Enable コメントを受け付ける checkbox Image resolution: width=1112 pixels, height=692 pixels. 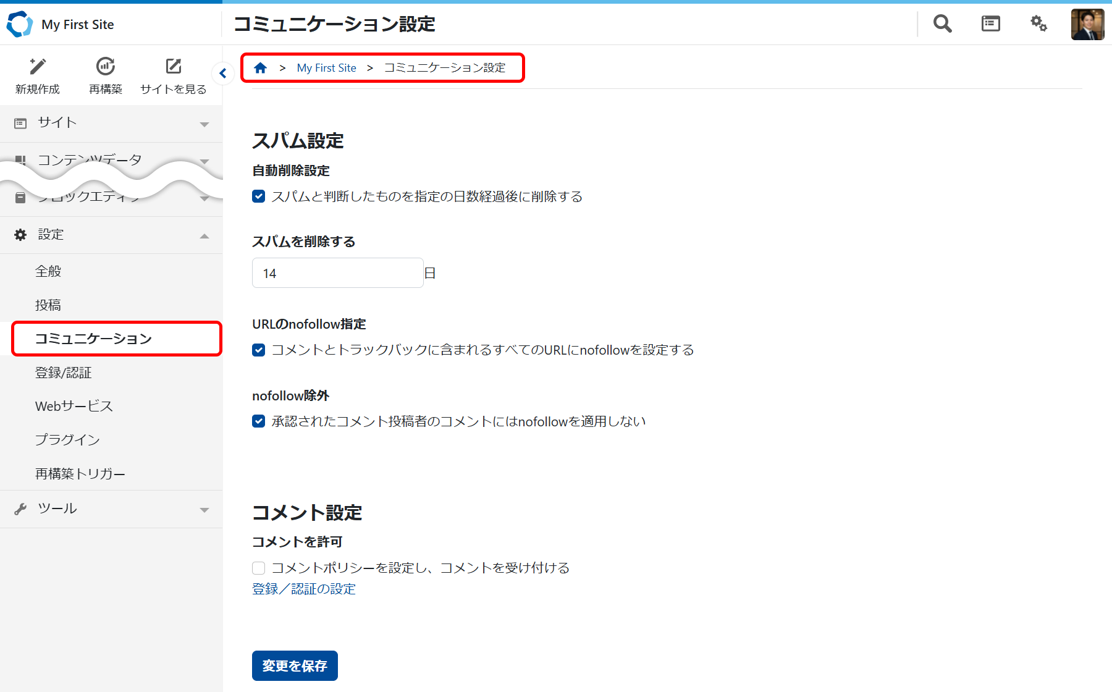point(259,568)
